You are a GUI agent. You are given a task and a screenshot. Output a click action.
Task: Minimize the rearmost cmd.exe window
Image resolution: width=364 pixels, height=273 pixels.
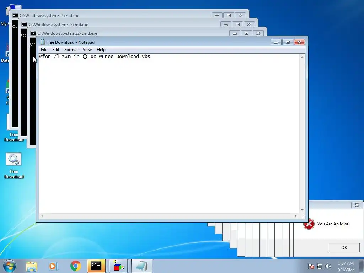pos(217,16)
